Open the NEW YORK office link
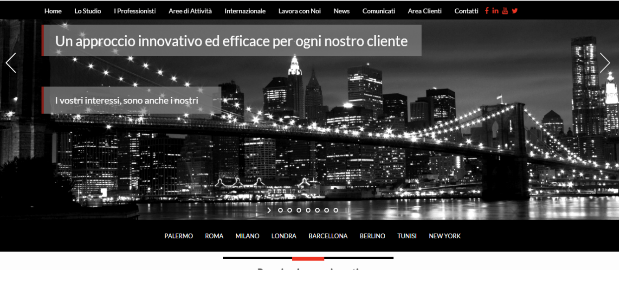The height and width of the screenshot is (294, 620). (x=445, y=236)
